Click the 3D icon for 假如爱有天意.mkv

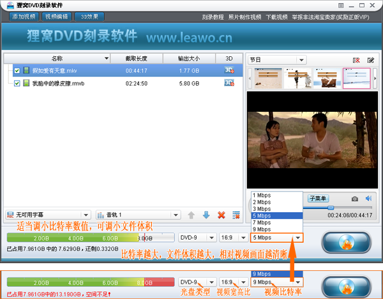click(229, 70)
